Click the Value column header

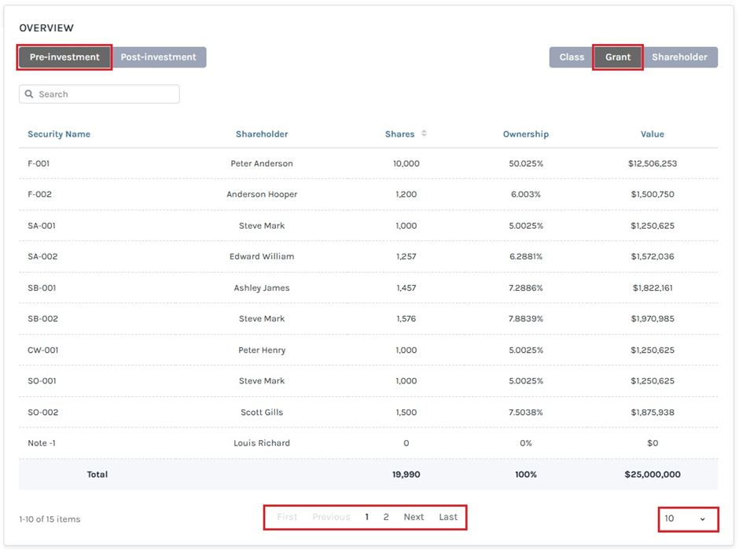point(653,134)
